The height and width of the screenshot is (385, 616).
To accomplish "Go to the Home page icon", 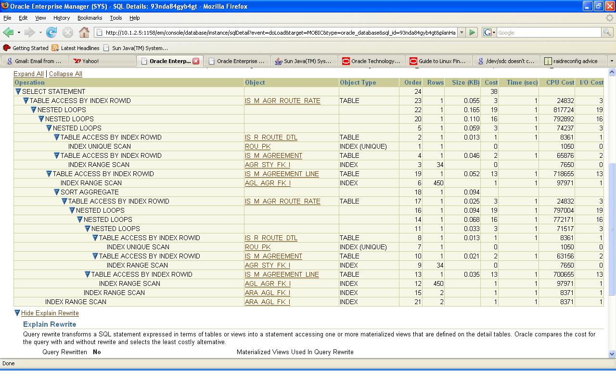I will 84,32.
